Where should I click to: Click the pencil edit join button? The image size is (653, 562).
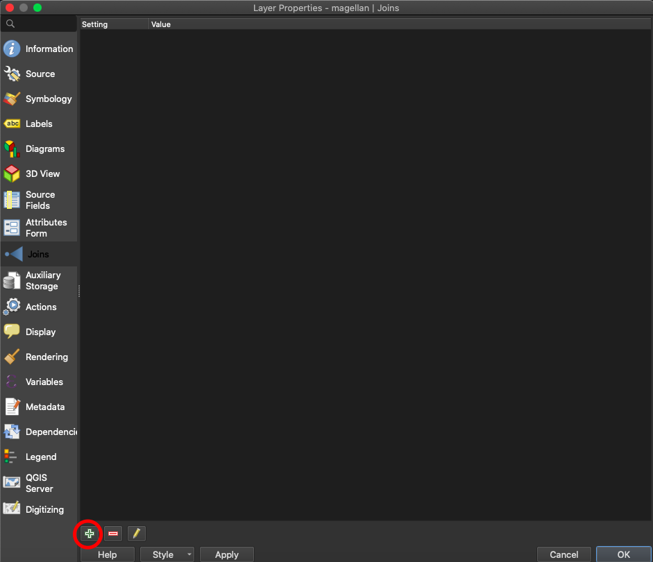137,534
